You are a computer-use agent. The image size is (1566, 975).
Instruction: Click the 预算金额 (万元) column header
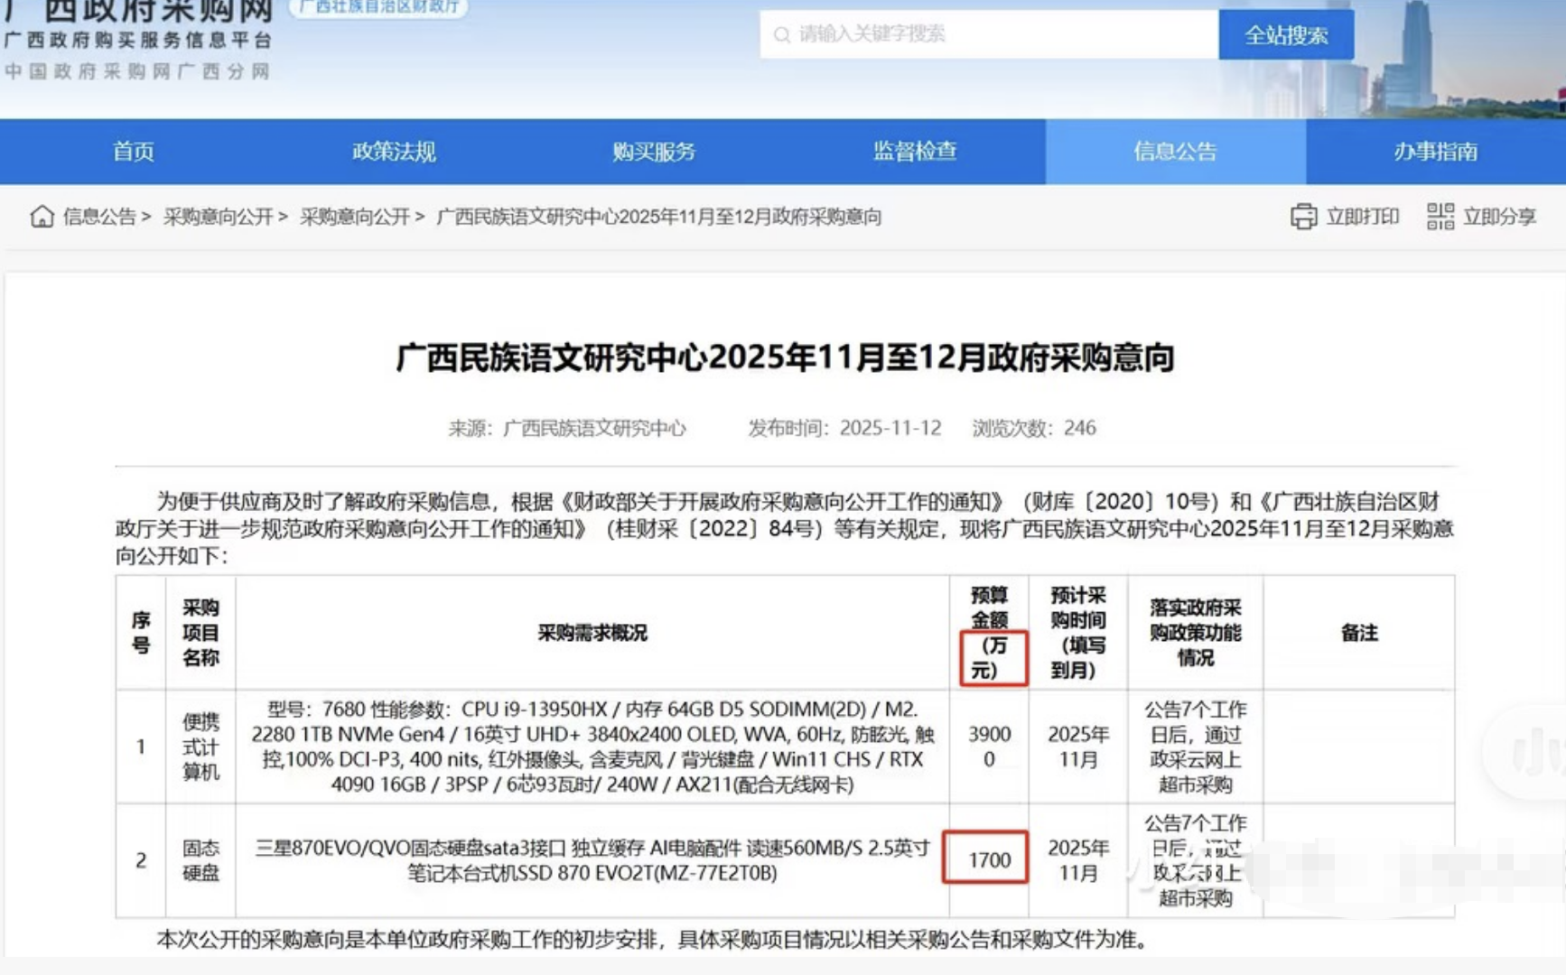[989, 632]
